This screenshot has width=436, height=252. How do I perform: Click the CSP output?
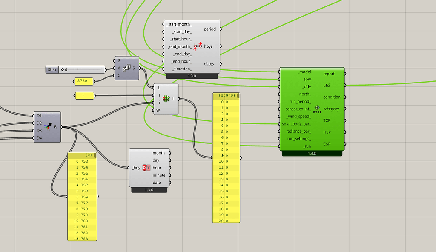pyautogui.click(x=327, y=144)
